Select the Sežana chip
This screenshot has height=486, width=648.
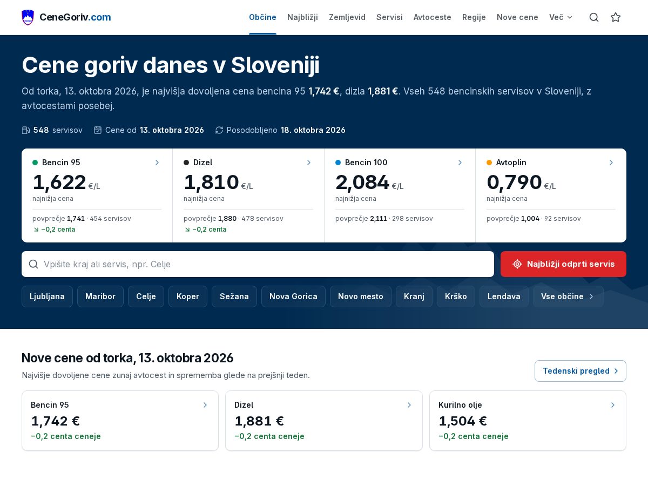click(x=234, y=296)
